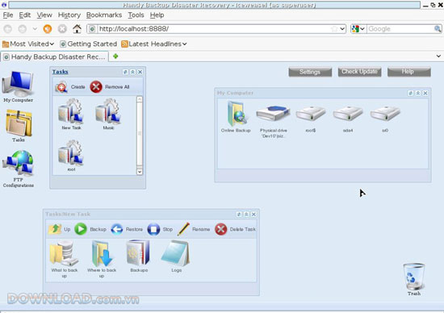
Task: Select the Handy Backup Disaster Recovery tab
Action: click(54, 57)
